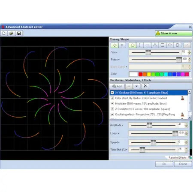Click the Points slider handle
This screenshot has height=193, width=193.
[179, 60]
